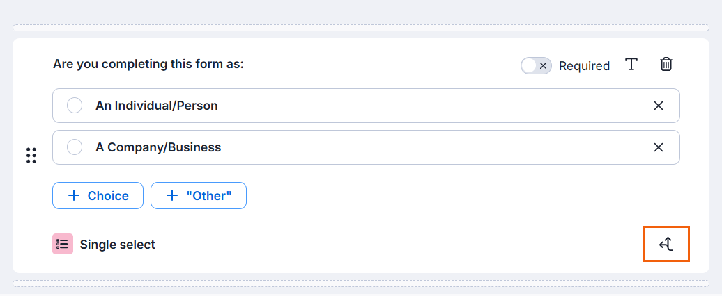Viewport: 722px width, 296px height.
Task: Edit the An Individual/Person option text
Action: point(157,106)
